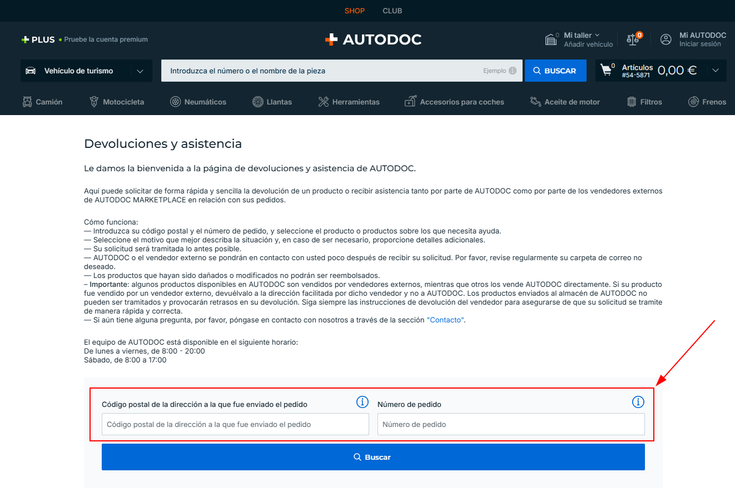Open the Filtros category

[x=645, y=102]
